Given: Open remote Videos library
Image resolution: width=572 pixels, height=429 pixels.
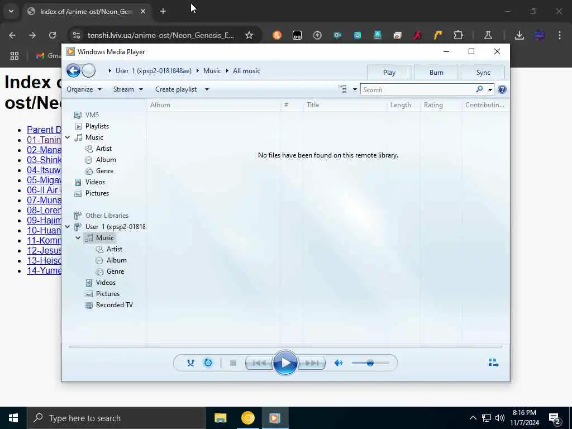Looking at the screenshot, I should coord(106,283).
